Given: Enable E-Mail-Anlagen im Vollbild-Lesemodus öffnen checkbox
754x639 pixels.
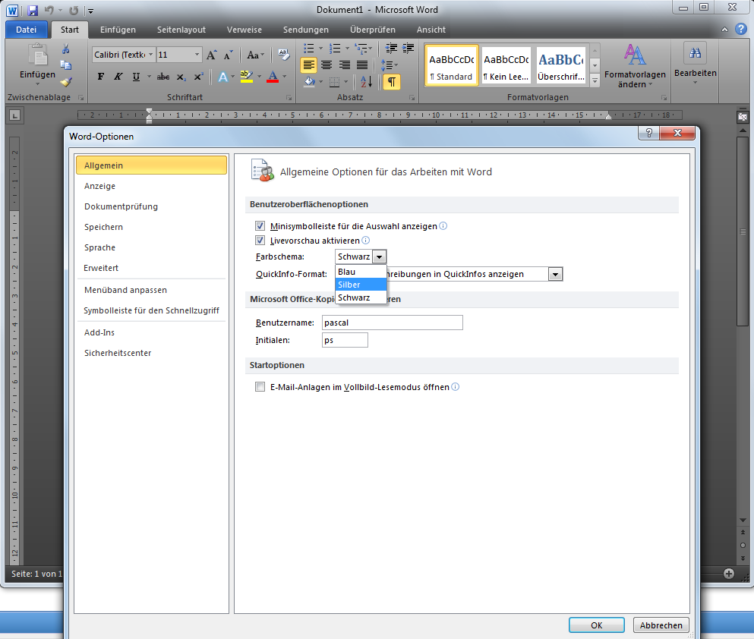Looking at the screenshot, I should pos(260,387).
